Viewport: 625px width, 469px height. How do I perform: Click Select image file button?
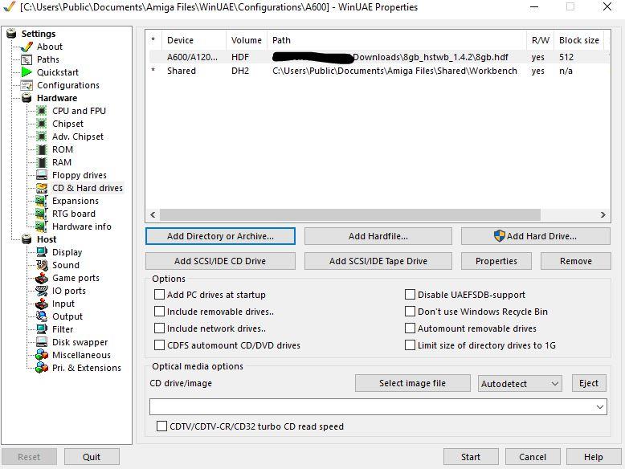[413, 383]
